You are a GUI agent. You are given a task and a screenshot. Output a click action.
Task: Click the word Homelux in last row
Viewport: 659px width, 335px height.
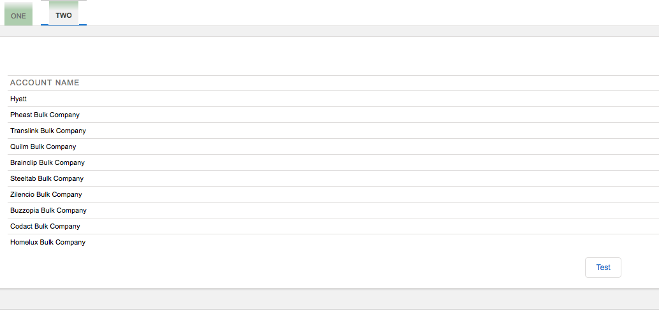point(24,242)
